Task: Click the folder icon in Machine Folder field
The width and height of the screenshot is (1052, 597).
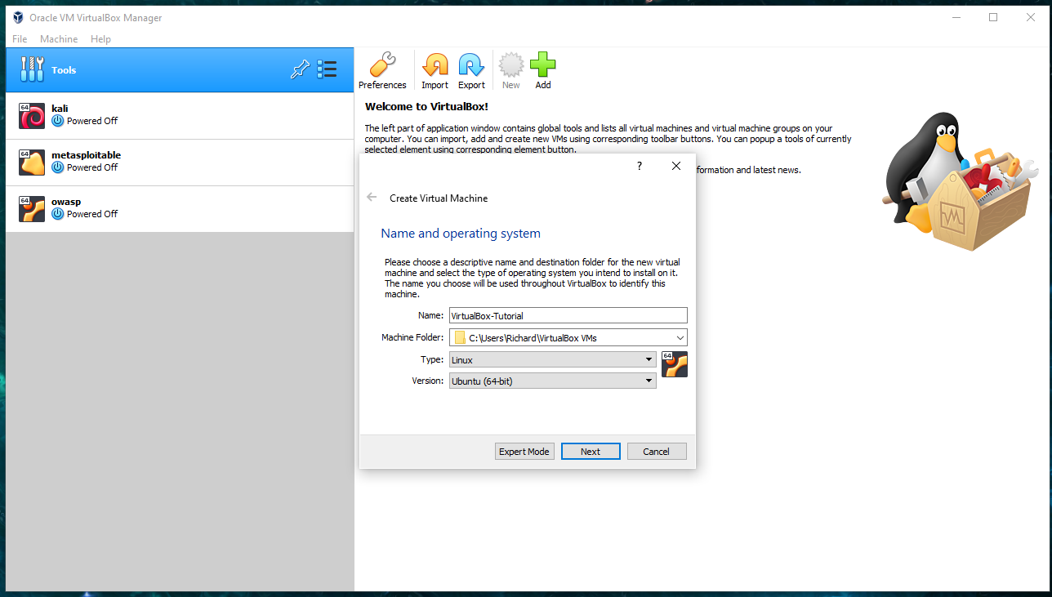Action: click(x=460, y=337)
